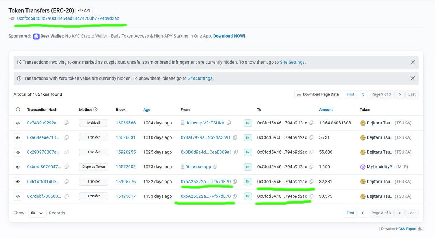The height and width of the screenshot is (238, 435).
Task: Open sender 0xbA25322a in block 15195776 row
Action: point(206,182)
